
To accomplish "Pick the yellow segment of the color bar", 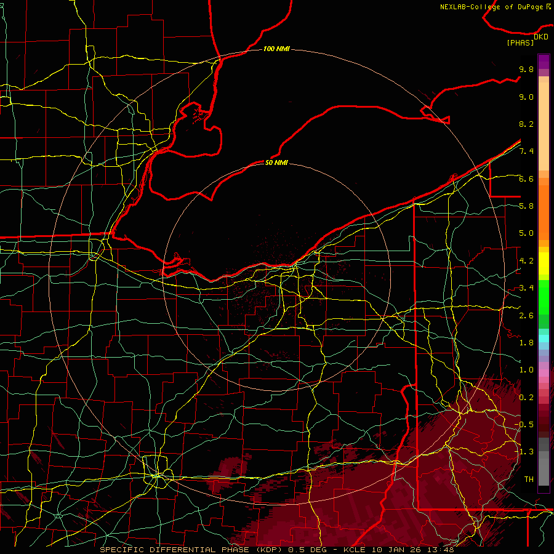I will coord(544,263).
